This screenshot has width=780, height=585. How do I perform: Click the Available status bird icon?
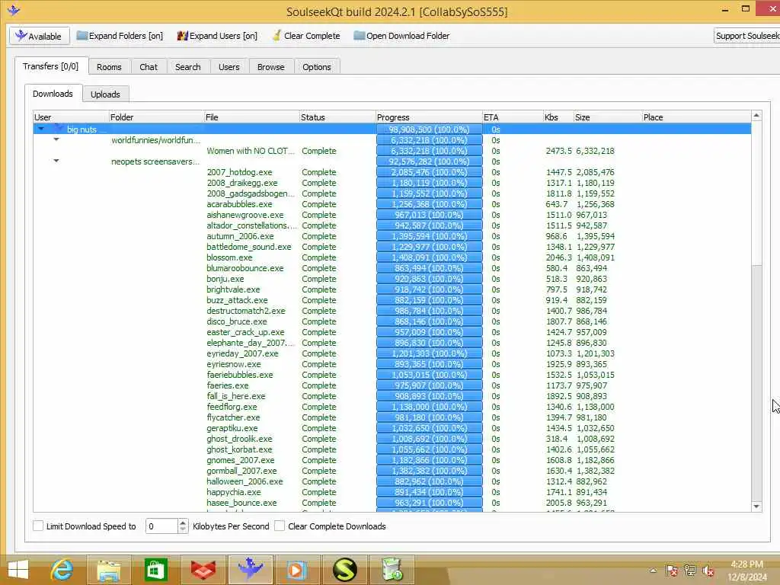(21, 36)
